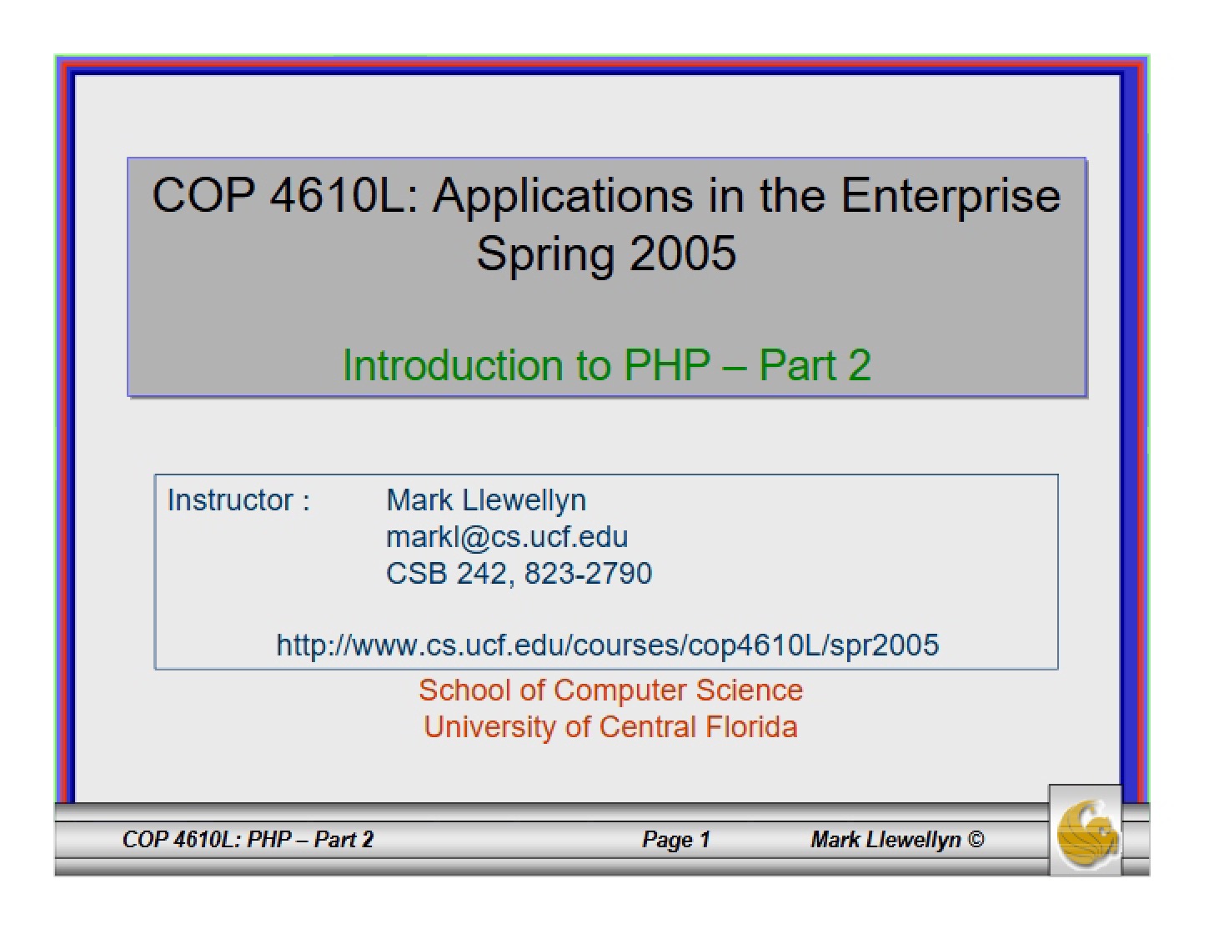Click the 'Instructor :' label

[x=238, y=500]
